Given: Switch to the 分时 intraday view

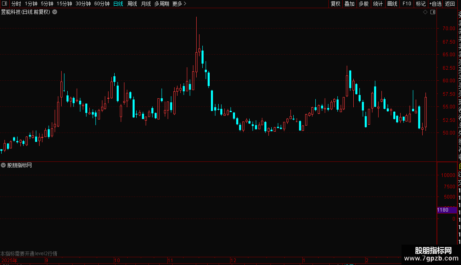Looking at the screenshot, I should click(x=16, y=4).
